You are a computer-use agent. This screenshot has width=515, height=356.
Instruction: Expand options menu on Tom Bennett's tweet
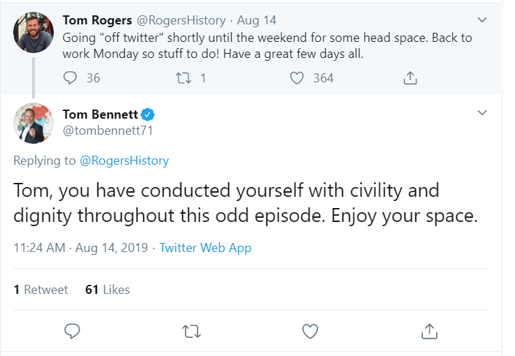pos(482,113)
